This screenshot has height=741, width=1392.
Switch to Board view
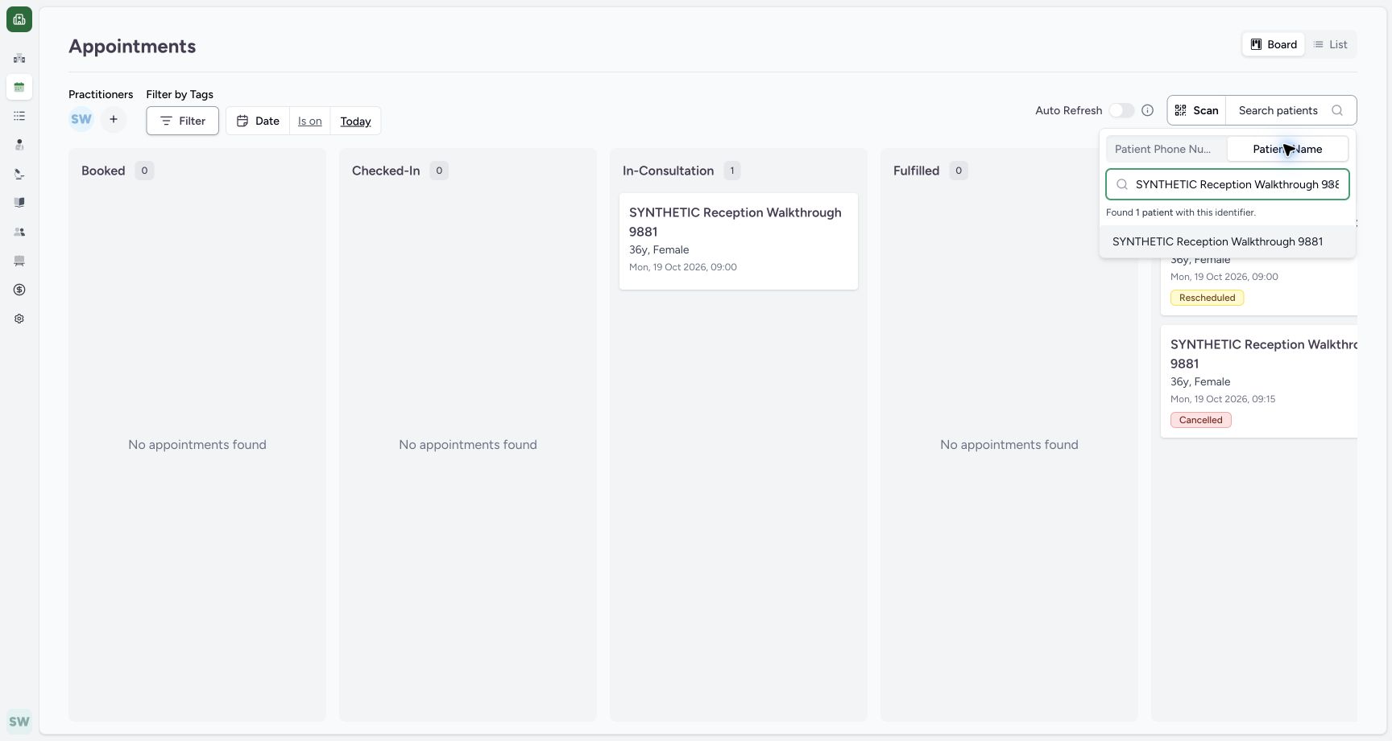[1274, 44]
